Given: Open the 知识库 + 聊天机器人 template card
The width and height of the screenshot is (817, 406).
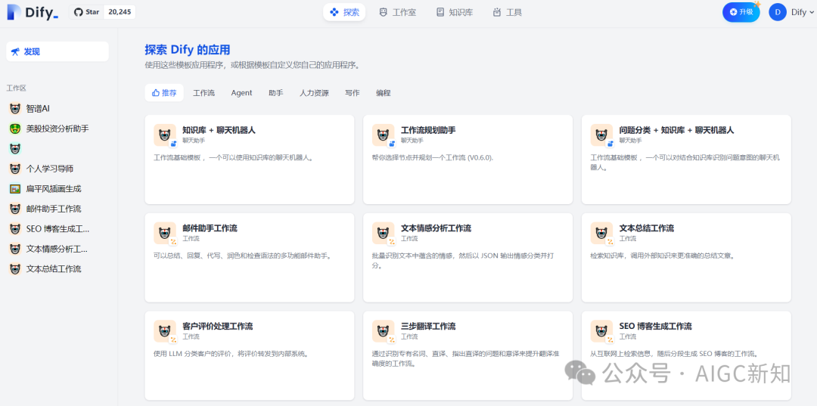Looking at the screenshot, I should click(x=250, y=160).
